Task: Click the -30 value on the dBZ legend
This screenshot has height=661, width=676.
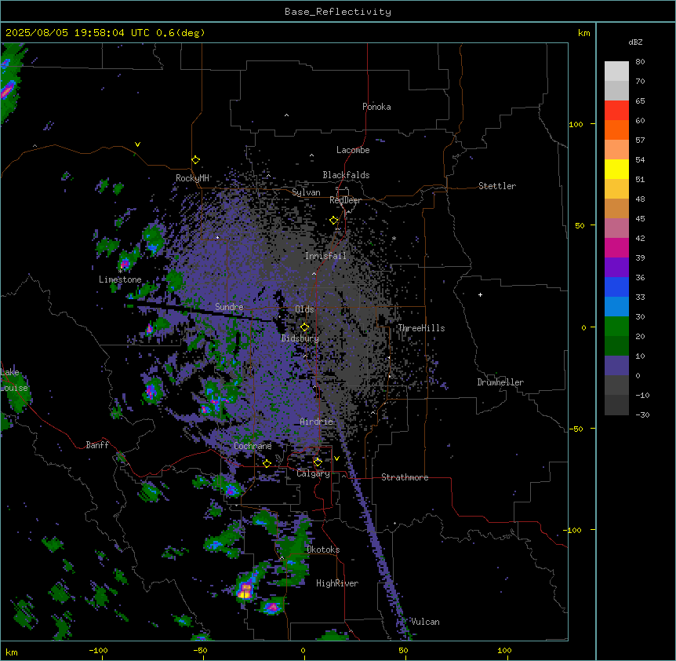Action: (642, 414)
